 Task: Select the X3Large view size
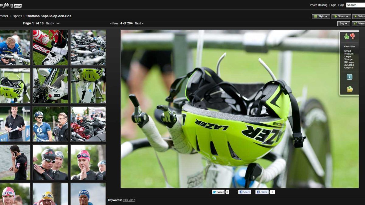349,65
